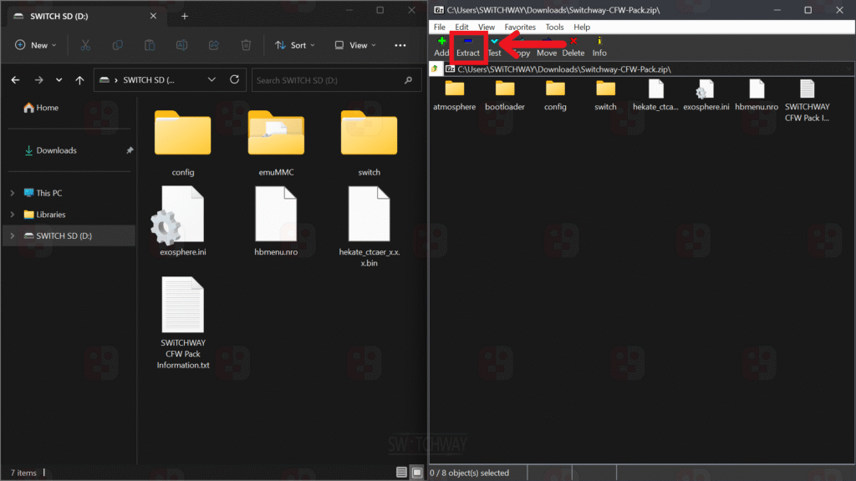
Task: Click the Share icon in Explorer toolbar
Action: 214,45
